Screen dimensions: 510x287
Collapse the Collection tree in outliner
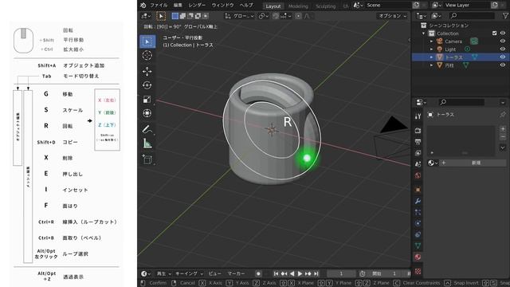coord(423,33)
